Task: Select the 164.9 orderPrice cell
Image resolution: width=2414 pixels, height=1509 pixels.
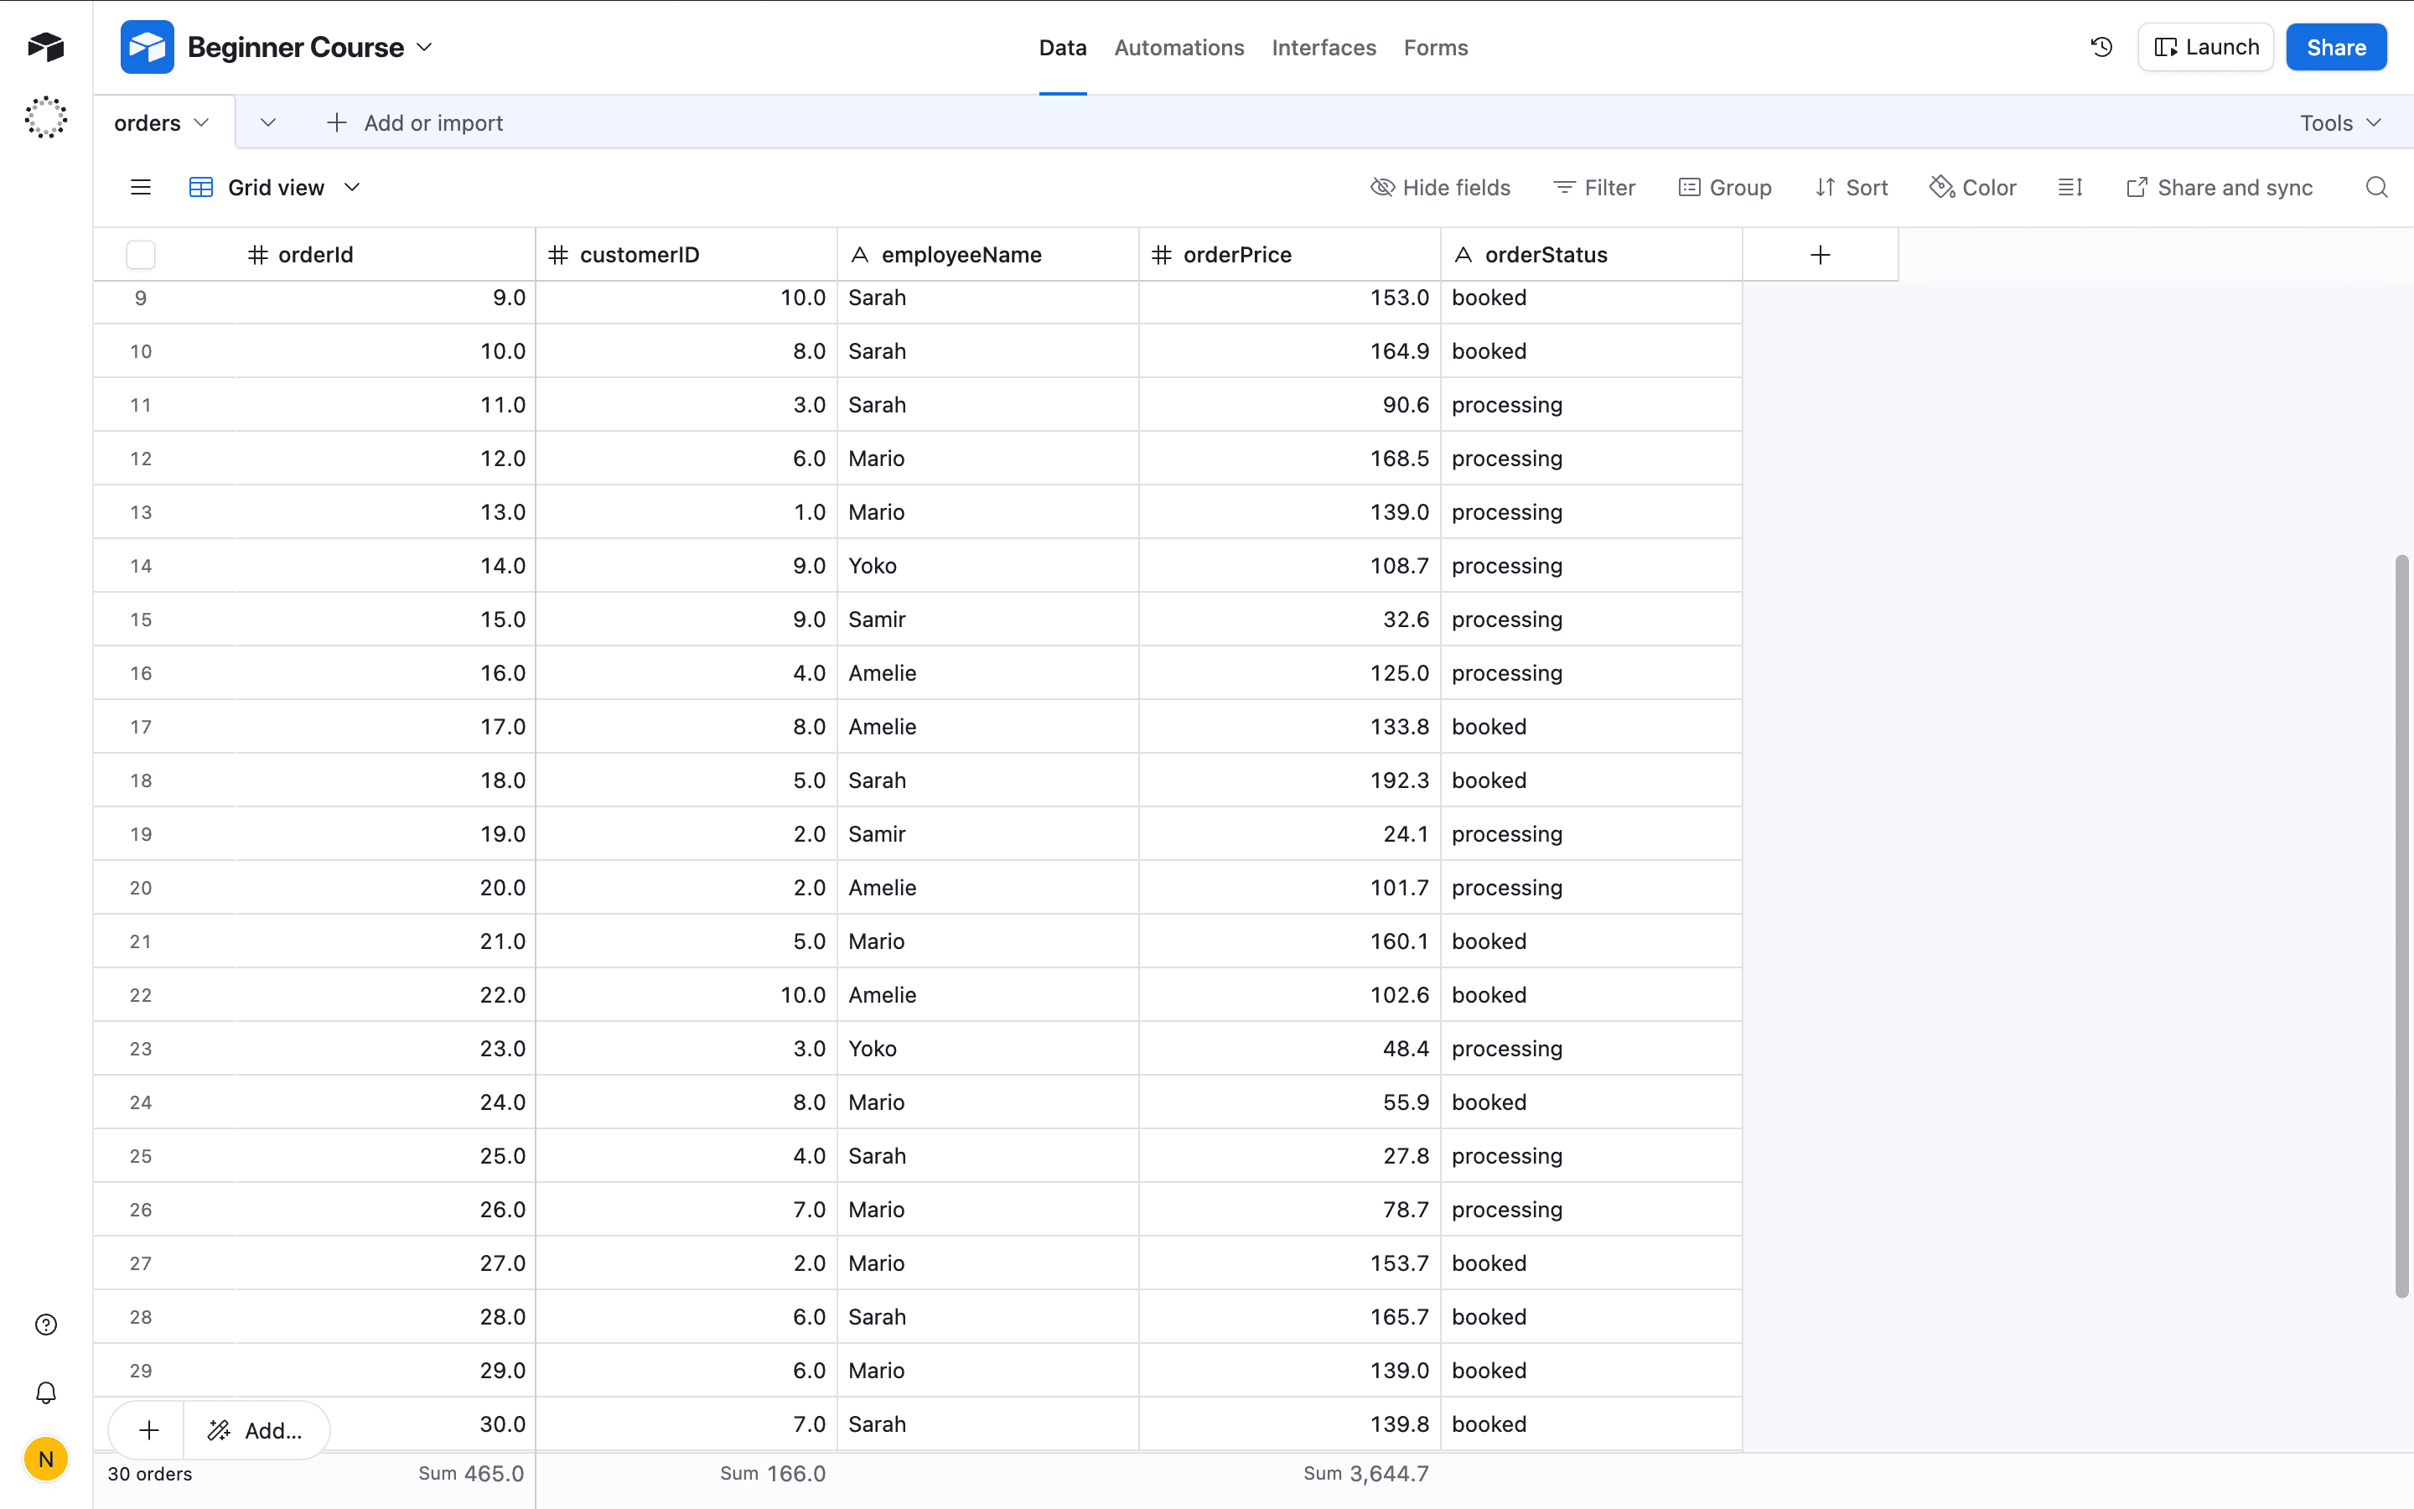Action: (x=1290, y=351)
